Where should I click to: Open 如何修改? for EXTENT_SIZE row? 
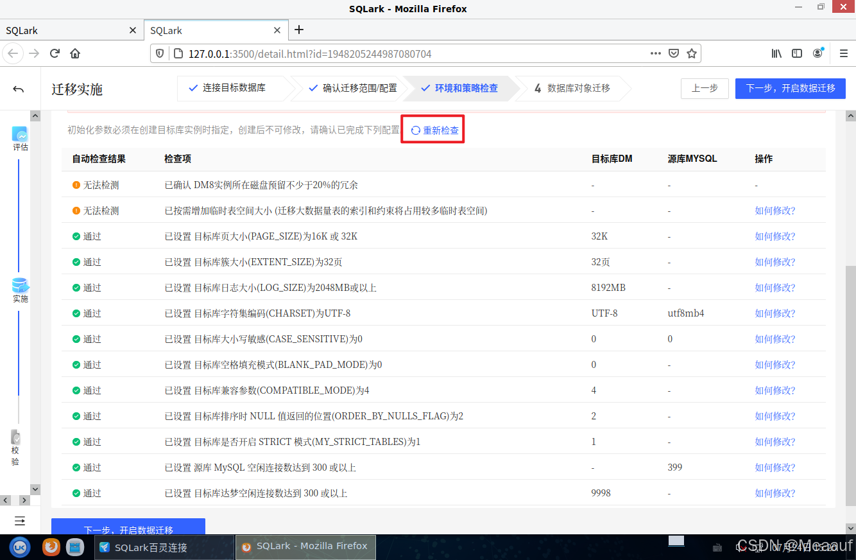click(775, 262)
